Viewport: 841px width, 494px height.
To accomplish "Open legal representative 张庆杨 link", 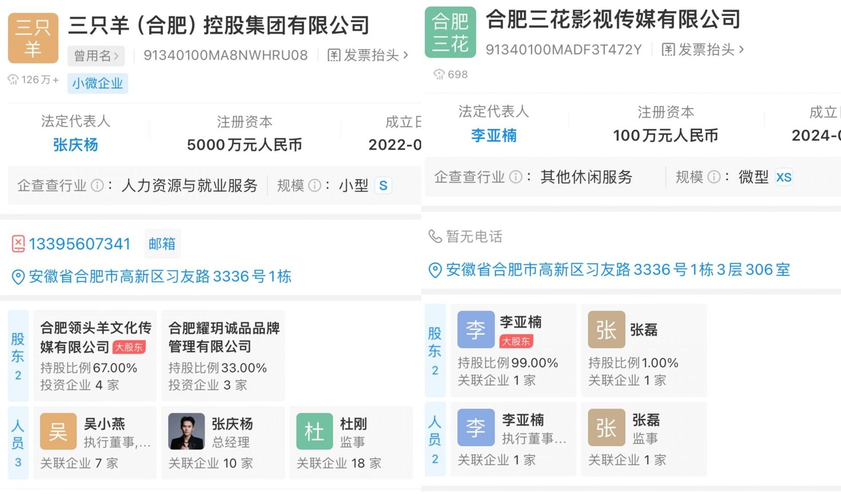I will [76, 145].
